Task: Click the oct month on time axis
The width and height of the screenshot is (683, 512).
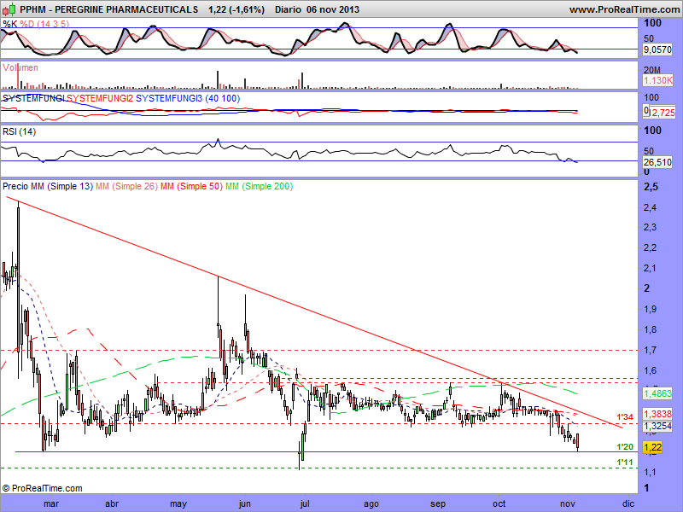Action: click(x=499, y=503)
